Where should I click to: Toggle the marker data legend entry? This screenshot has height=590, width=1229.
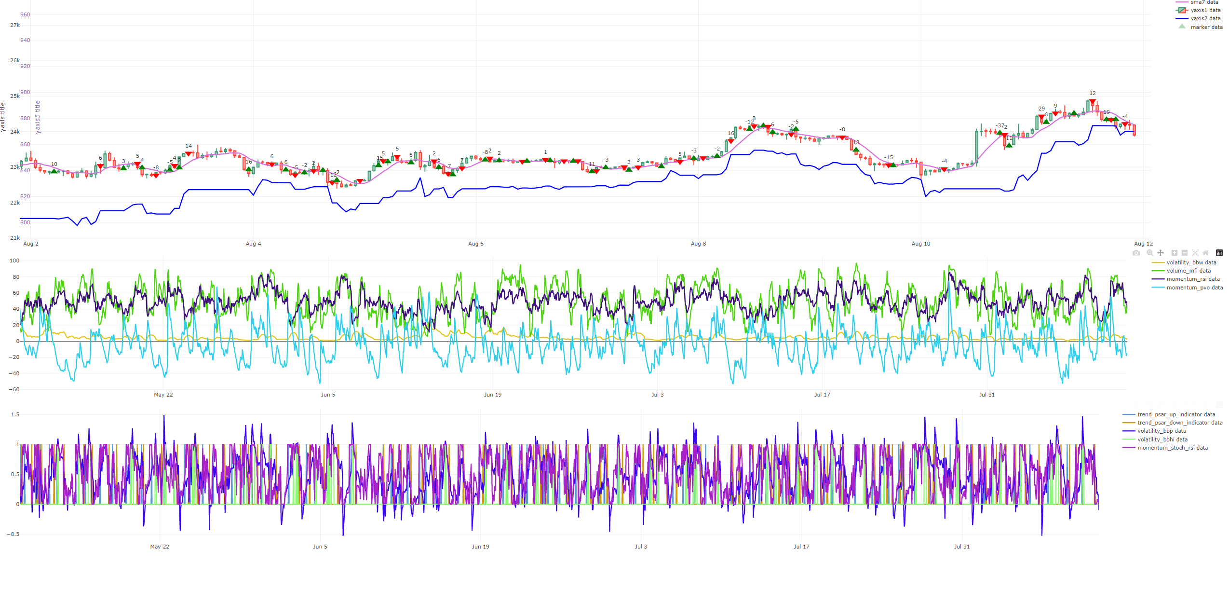pos(1205,27)
